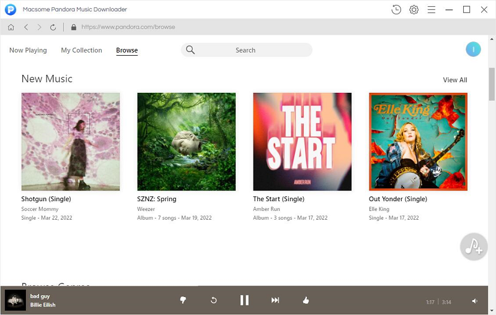
Task: Mute the volume speaker icon
Action: 475,301
